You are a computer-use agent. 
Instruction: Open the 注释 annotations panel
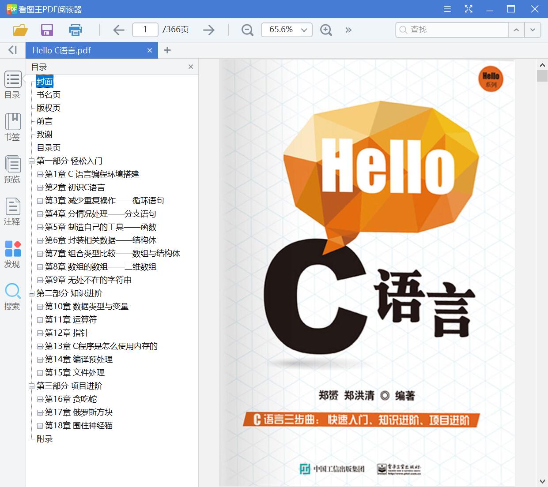12,212
